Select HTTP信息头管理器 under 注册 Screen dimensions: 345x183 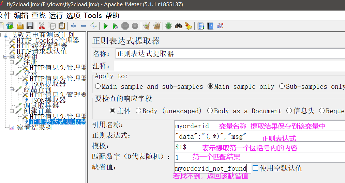click(58, 68)
